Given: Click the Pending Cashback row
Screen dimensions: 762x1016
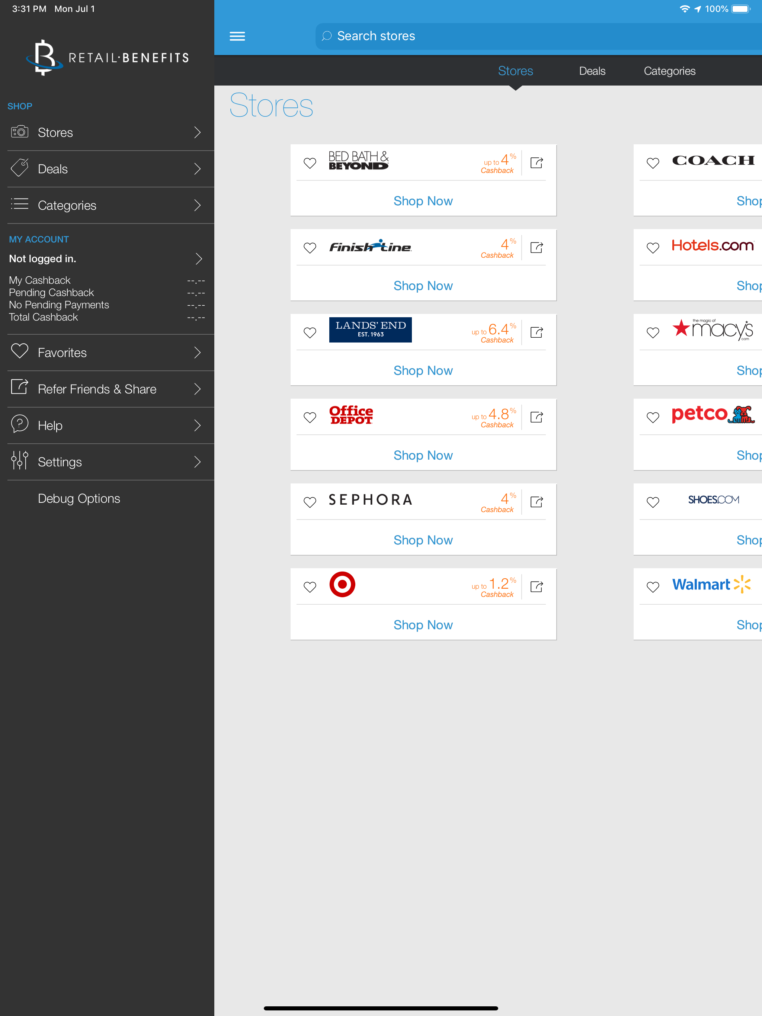Looking at the screenshot, I should pos(107,293).
